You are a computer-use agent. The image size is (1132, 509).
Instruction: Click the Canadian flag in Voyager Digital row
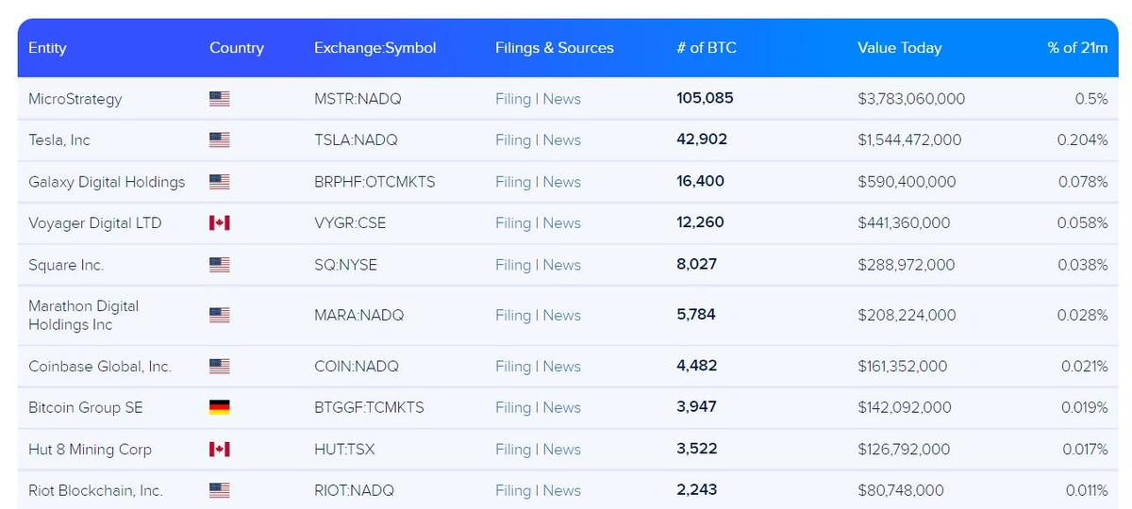[220, 223]
